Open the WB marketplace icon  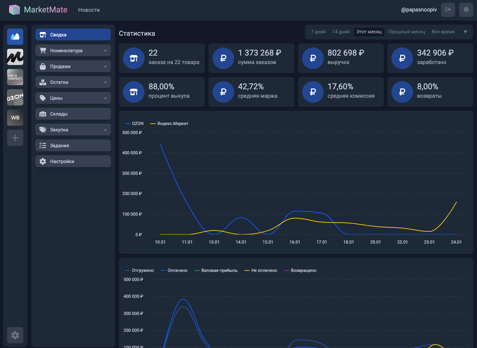pyautogui.click(x=15, y=118)
